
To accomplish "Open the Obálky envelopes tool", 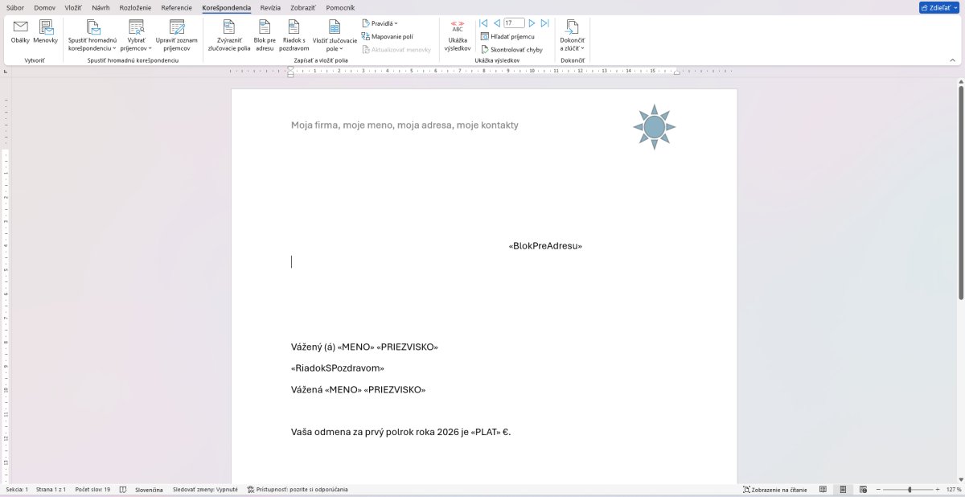I will click(20, 32).
